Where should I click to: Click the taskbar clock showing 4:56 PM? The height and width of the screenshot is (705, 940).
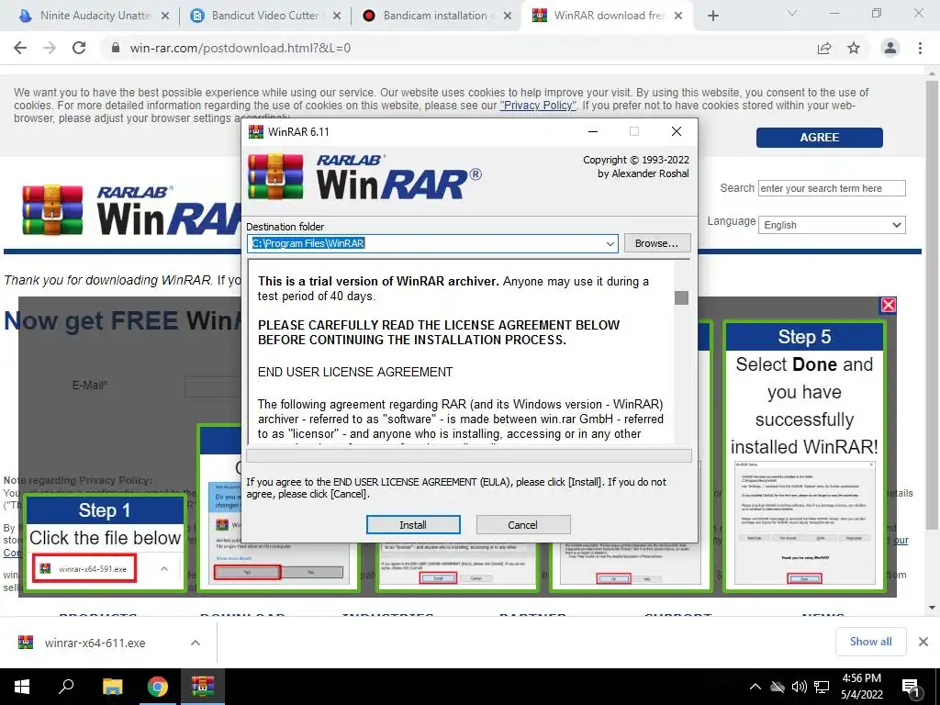pos(861,687)
